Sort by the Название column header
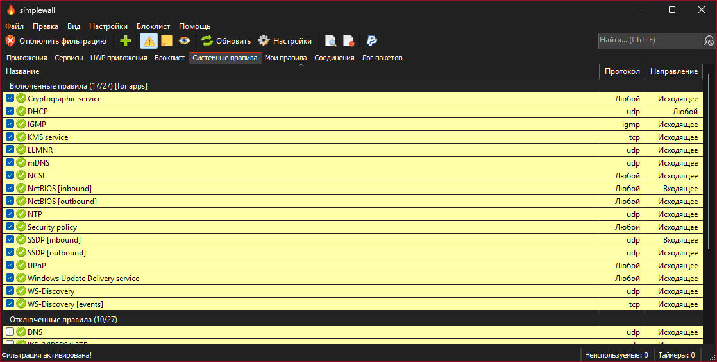This screenshot has width=717, height=362. pos(301,71)
